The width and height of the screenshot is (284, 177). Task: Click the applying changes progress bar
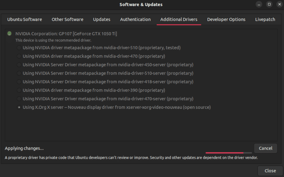pyautogui.click(x=228, y=153)
